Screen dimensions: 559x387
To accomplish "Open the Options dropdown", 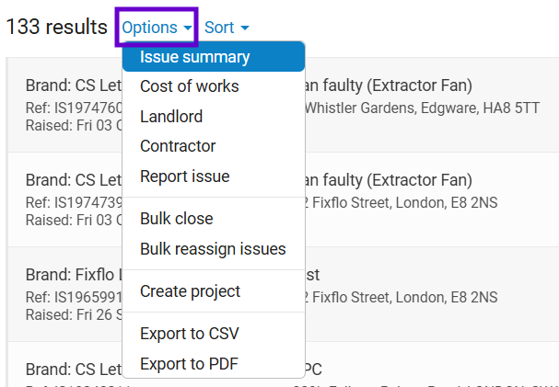I will coord(157,28).
